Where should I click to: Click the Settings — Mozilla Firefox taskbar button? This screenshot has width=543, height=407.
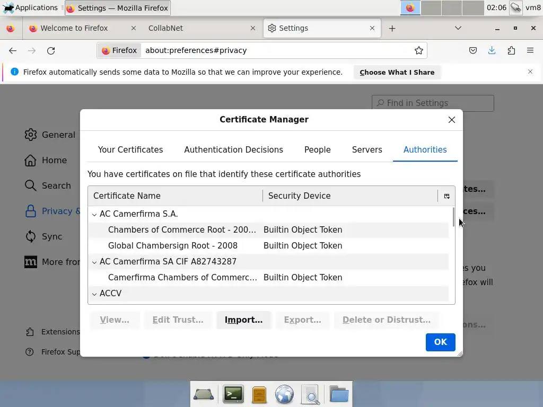pyautogui.click(x=118, y=8)
